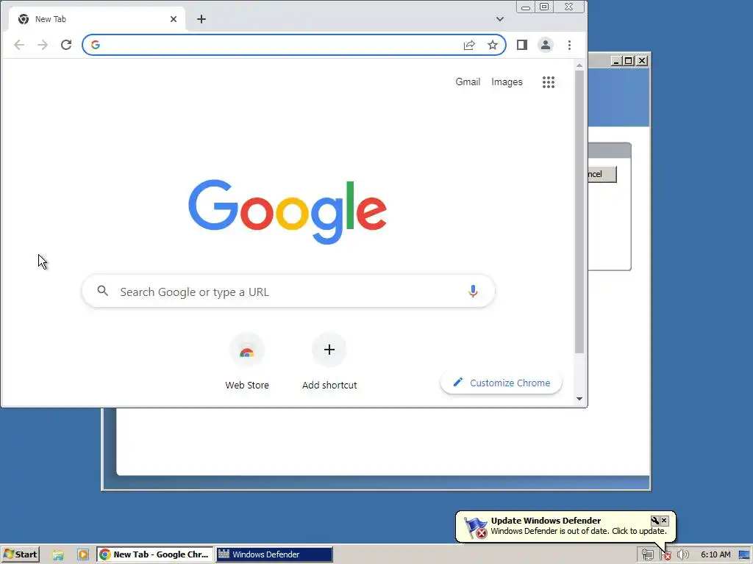Click the Customize Chrome button
Screen dimensions: 753x564
click(501, 383)
